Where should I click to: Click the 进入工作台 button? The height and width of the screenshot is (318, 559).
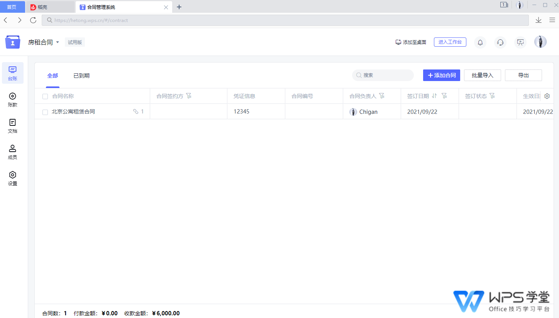click(450, 42)
